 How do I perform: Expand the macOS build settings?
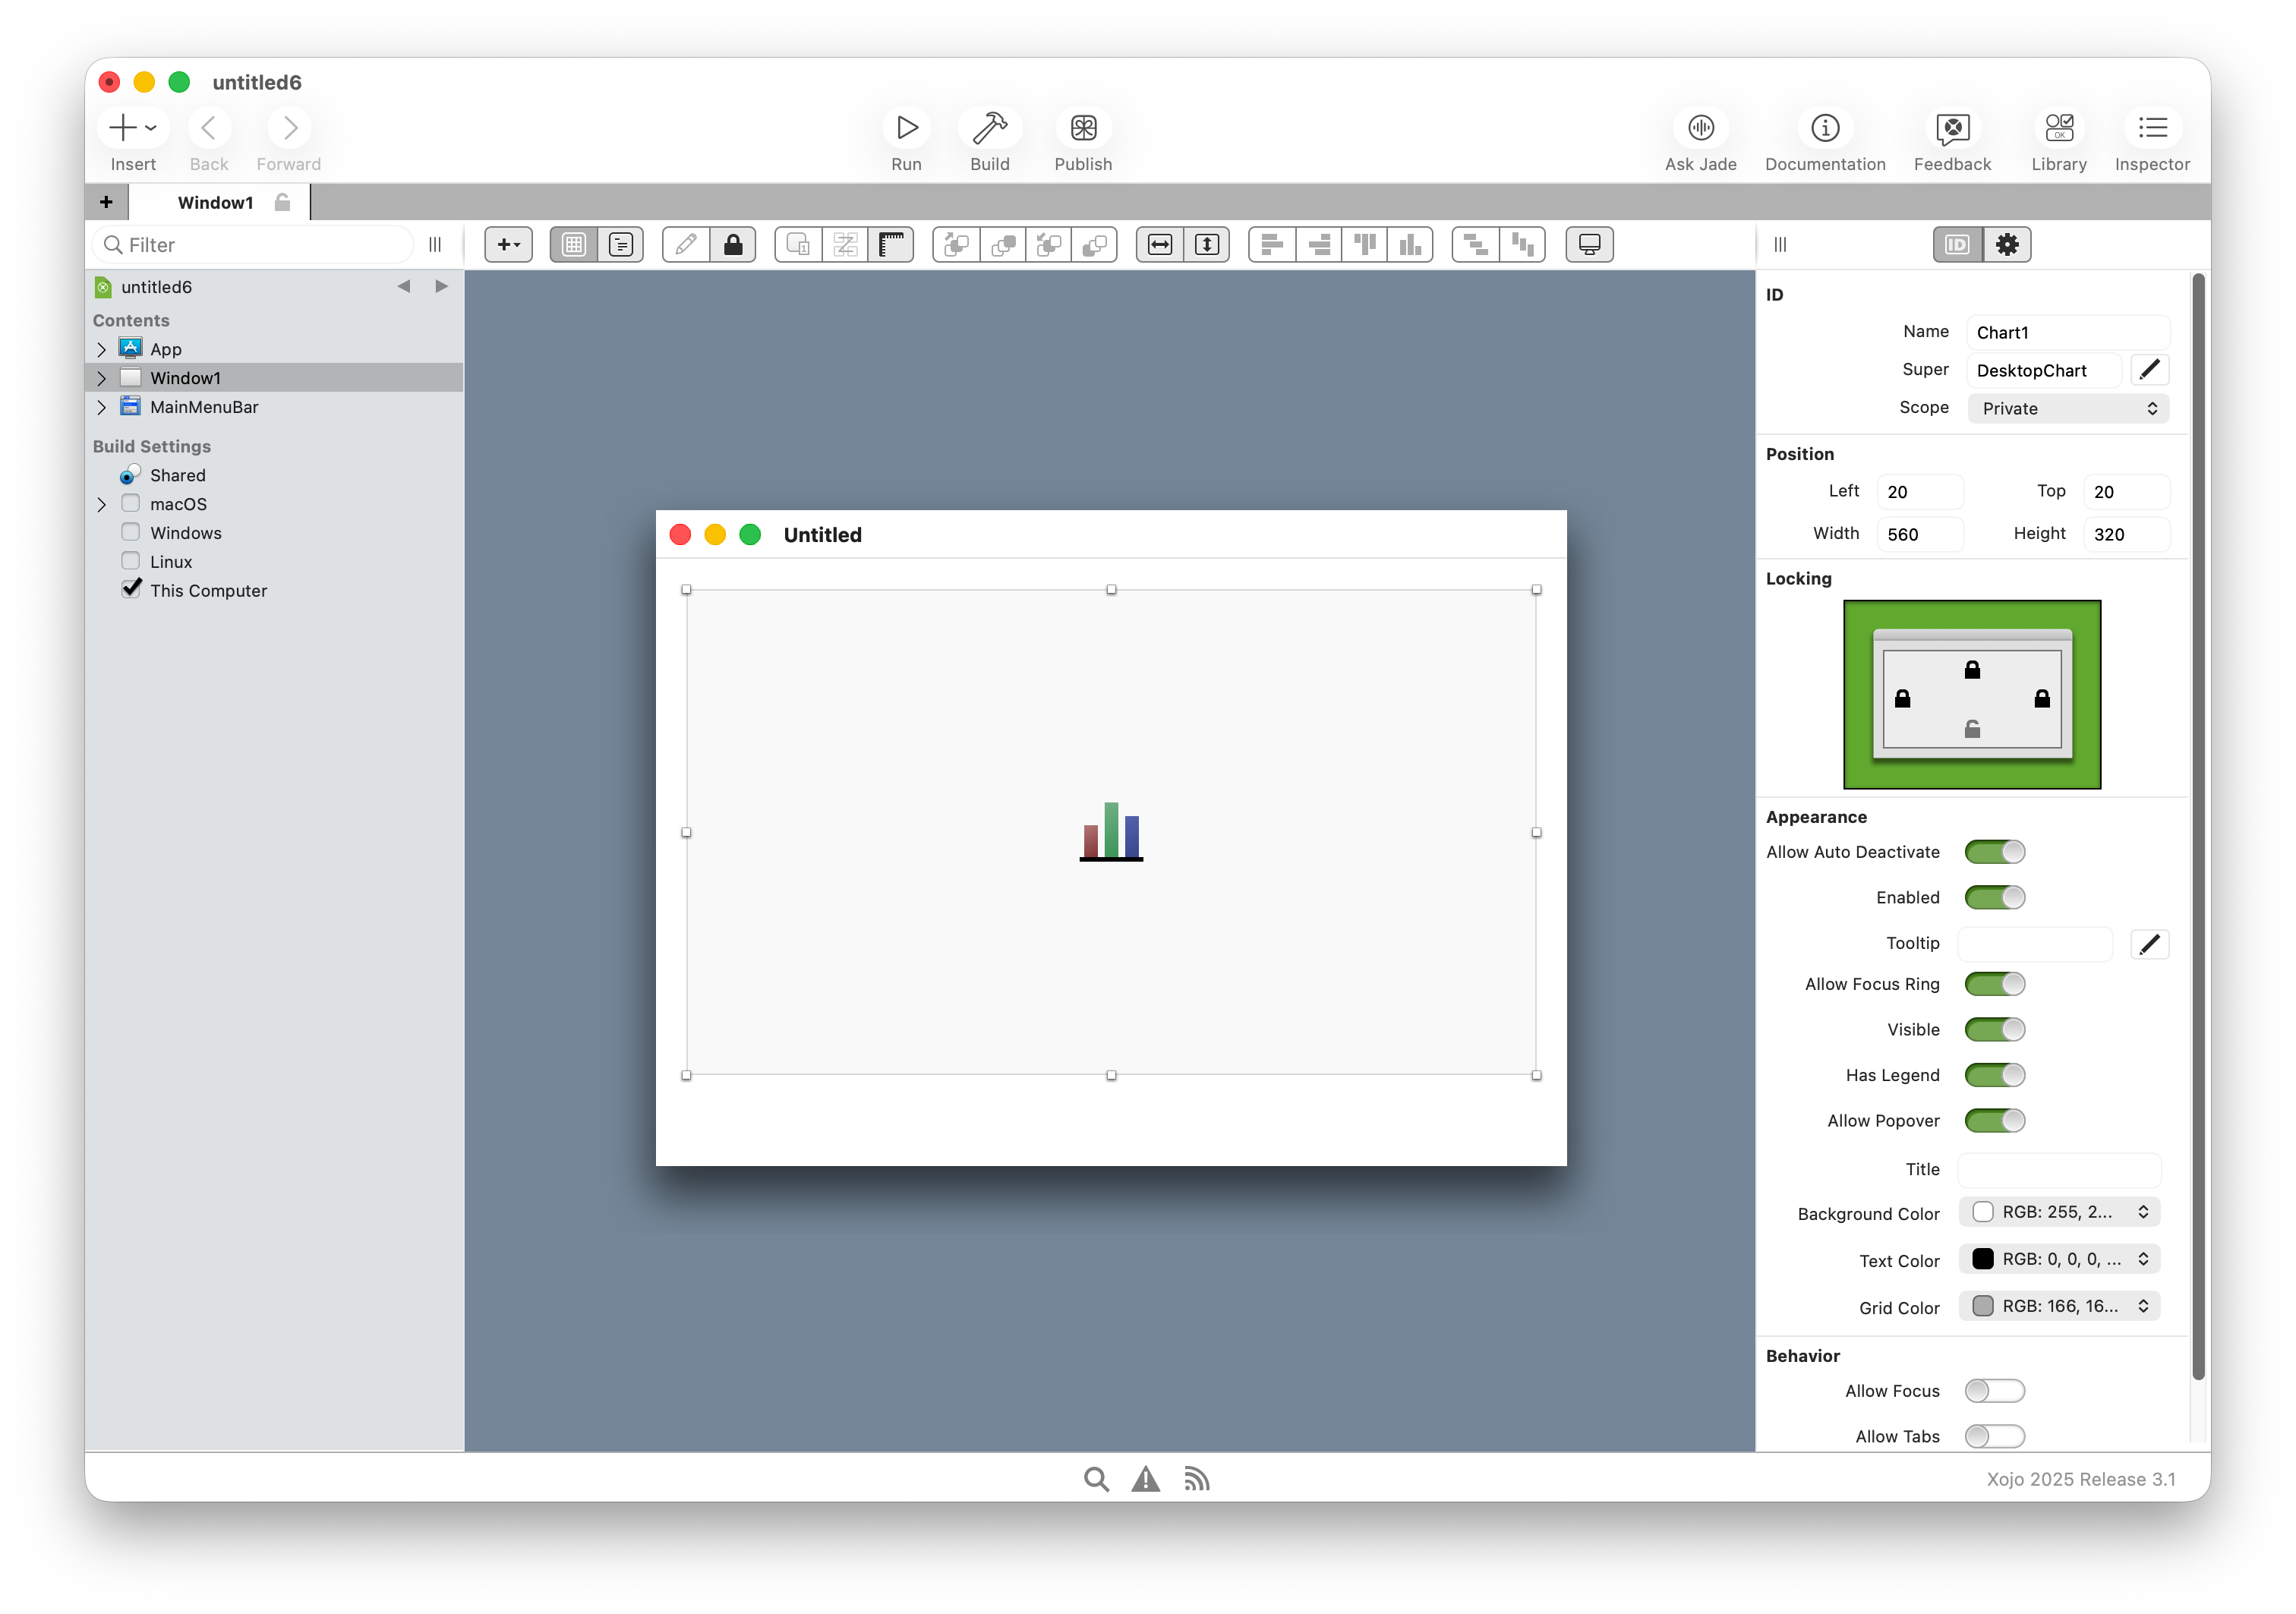point(101,504)
